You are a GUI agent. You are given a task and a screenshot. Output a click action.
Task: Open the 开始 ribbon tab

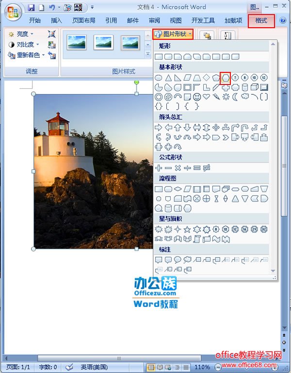pyautogui.click(x=35, y=21)
